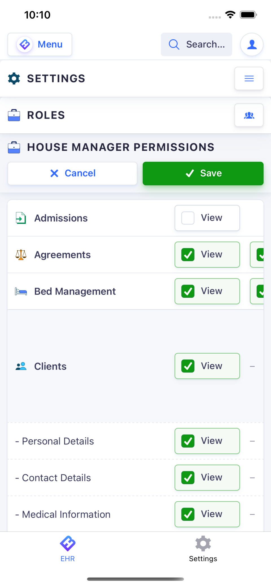Viewport: 271px width, 586px height.
Task: Select the Admissions document icon
Action: coord(20,218)
